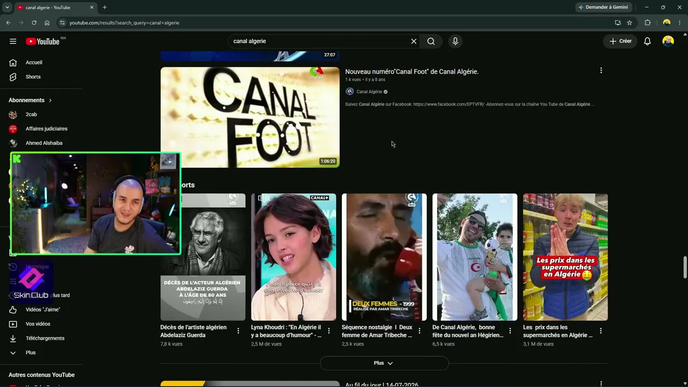Click the page vertical scrollbar thumb
The height and width of the screenshot is (387, 688).
(x=685, y=268)
